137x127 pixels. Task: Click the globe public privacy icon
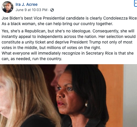[52, 10]
